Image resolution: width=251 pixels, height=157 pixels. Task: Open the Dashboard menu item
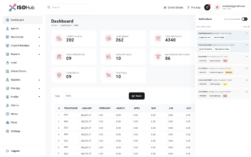tap(23, 20)
